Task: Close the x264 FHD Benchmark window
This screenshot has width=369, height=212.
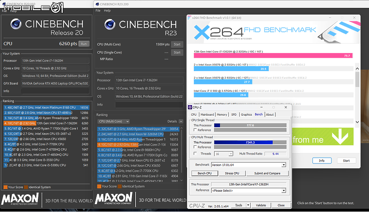Action: point(354,18)
